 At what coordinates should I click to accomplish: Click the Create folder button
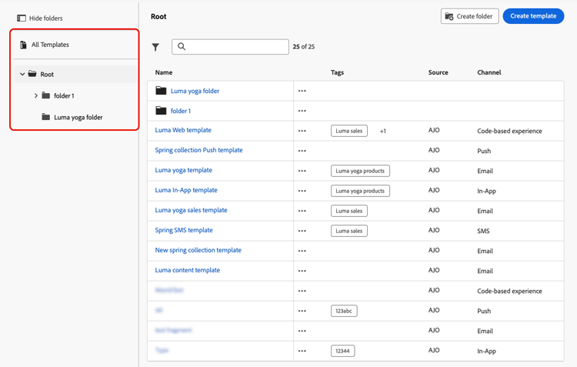pos(469,16)
